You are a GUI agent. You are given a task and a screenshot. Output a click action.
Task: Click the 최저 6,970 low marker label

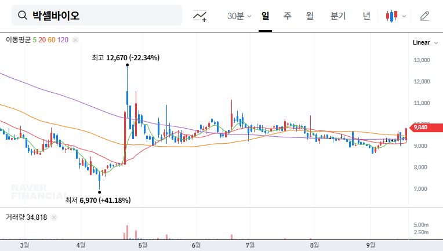(x=98, y=201)
